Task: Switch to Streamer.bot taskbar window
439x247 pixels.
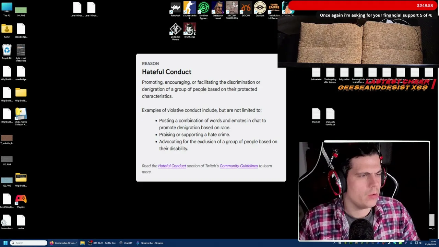Action: click(x=150, y=243)
